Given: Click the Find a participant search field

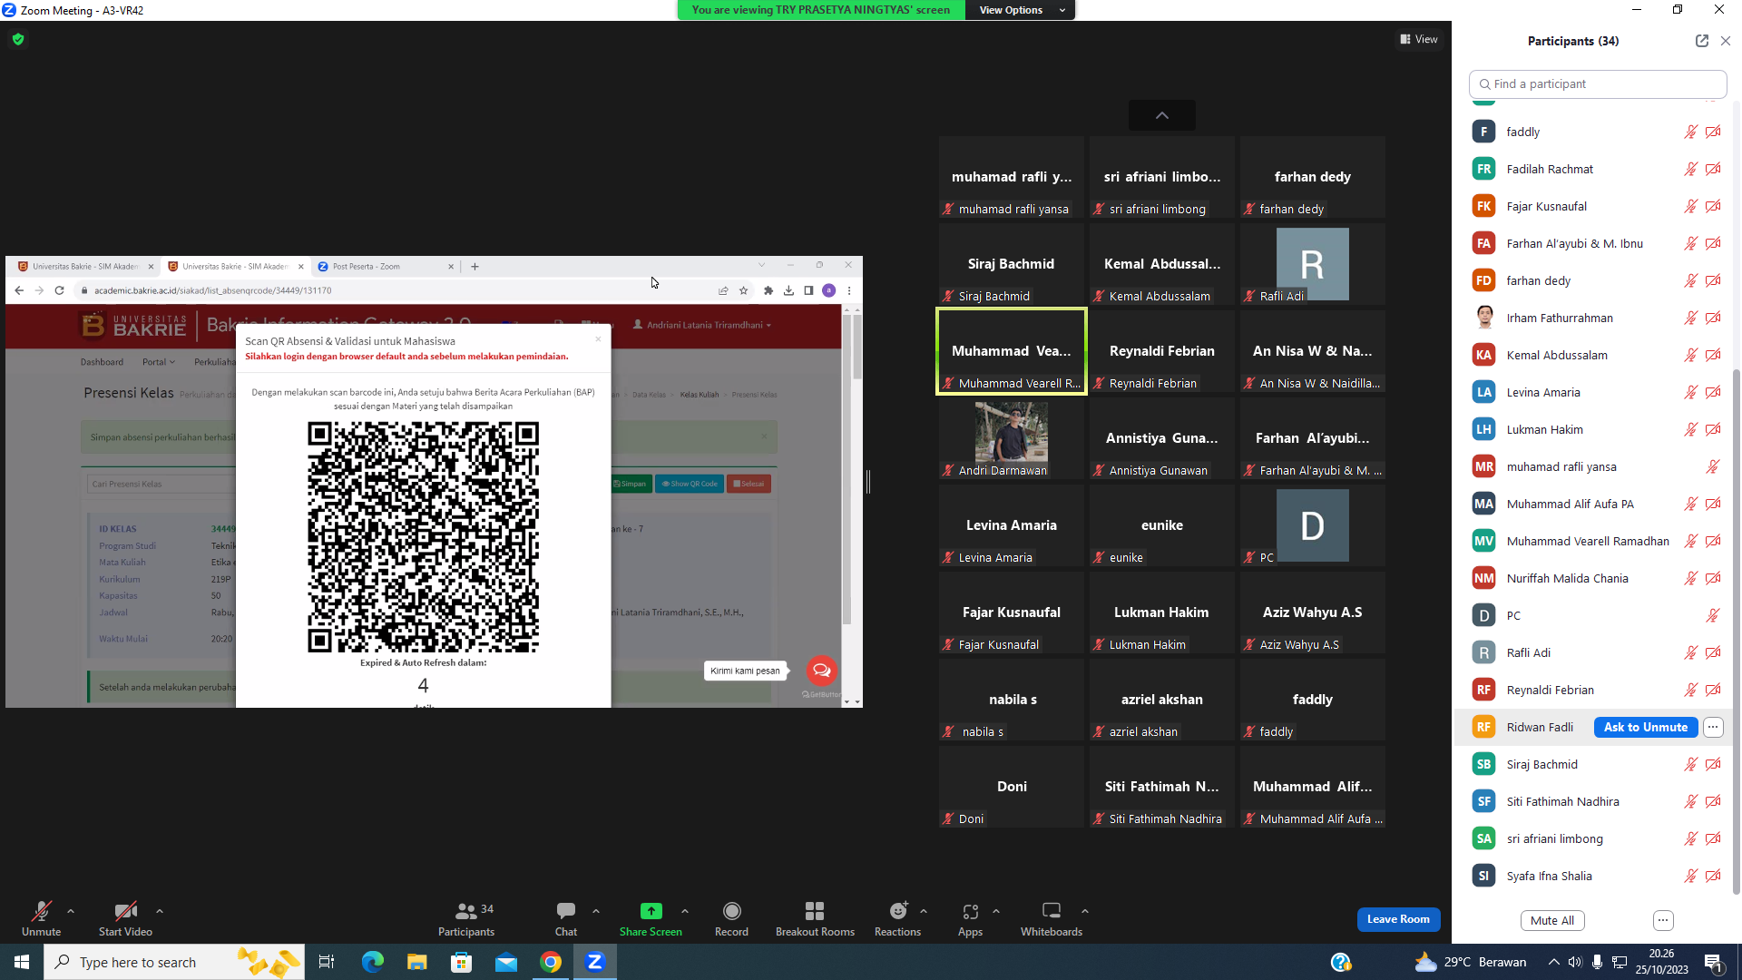Looking at the screenshot, I should [x=1598, y=83].
